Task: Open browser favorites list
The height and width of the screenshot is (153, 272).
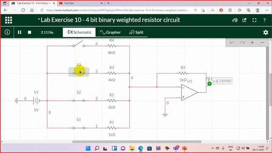Action: point(240,10)
